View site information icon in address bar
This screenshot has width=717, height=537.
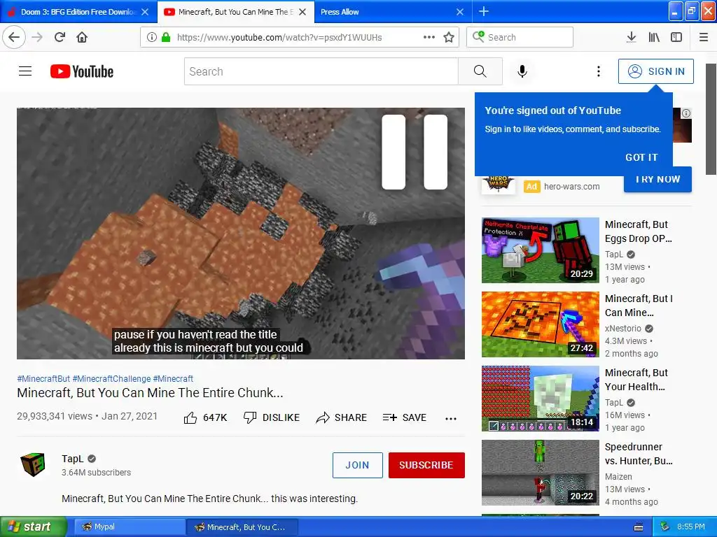click(x=152, y=37)
